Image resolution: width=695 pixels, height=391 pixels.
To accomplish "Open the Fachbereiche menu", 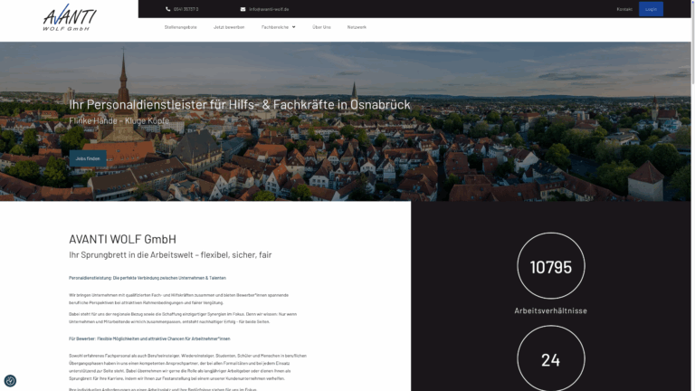I will click(x=275, y=27).
